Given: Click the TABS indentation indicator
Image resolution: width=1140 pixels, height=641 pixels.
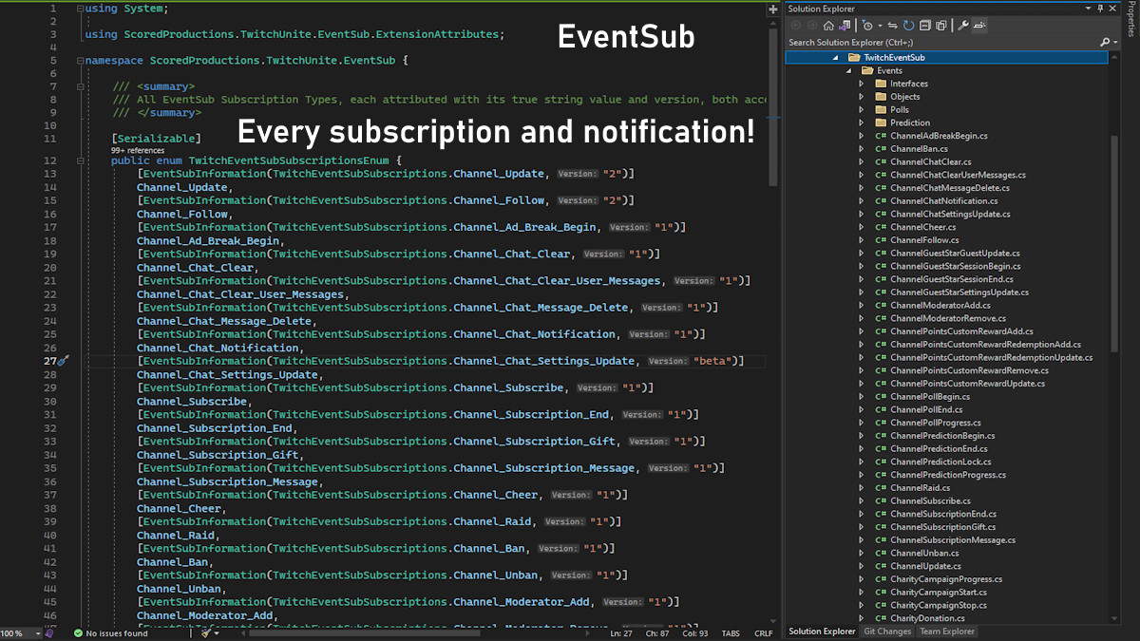Looking at the screenshot, I should pyautogui.click(x=731, y=633).
